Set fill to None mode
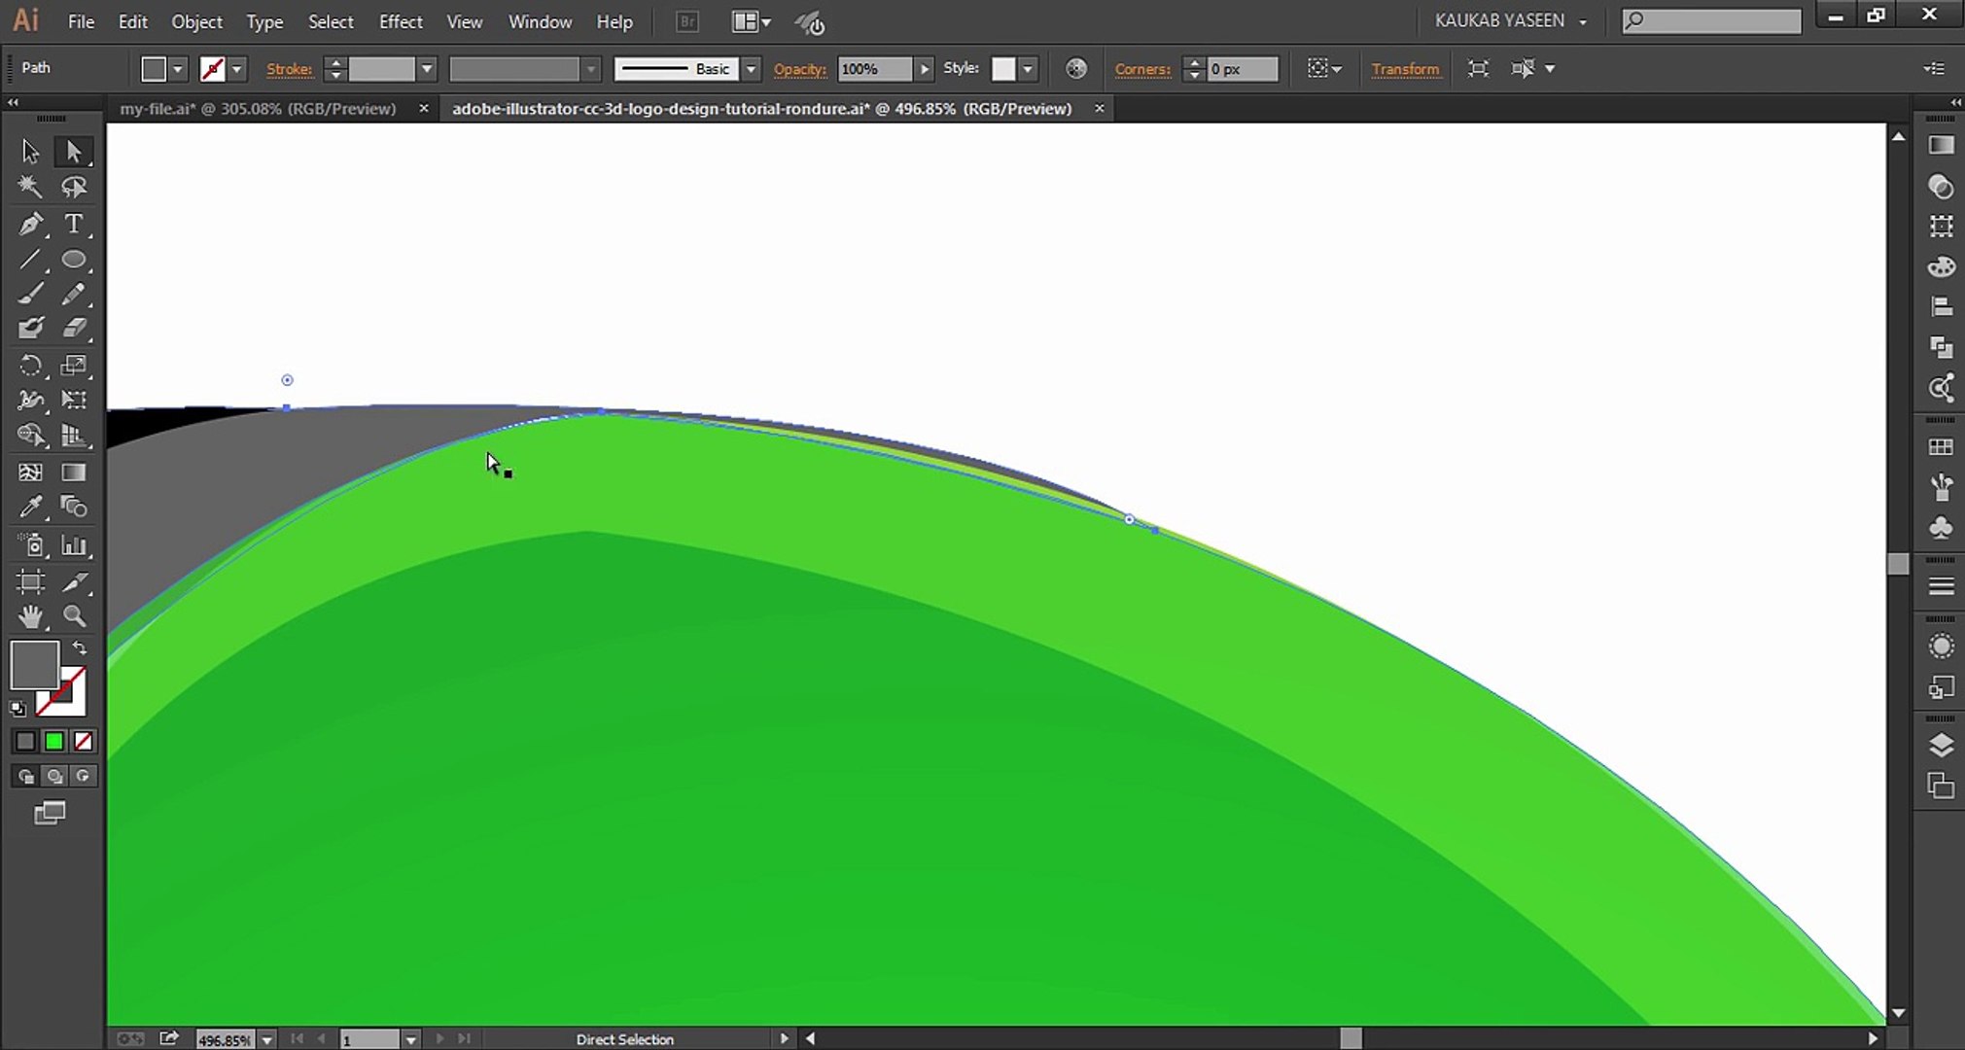The width and height of the screenshot is (1965, 1050). tap(84, 742)
